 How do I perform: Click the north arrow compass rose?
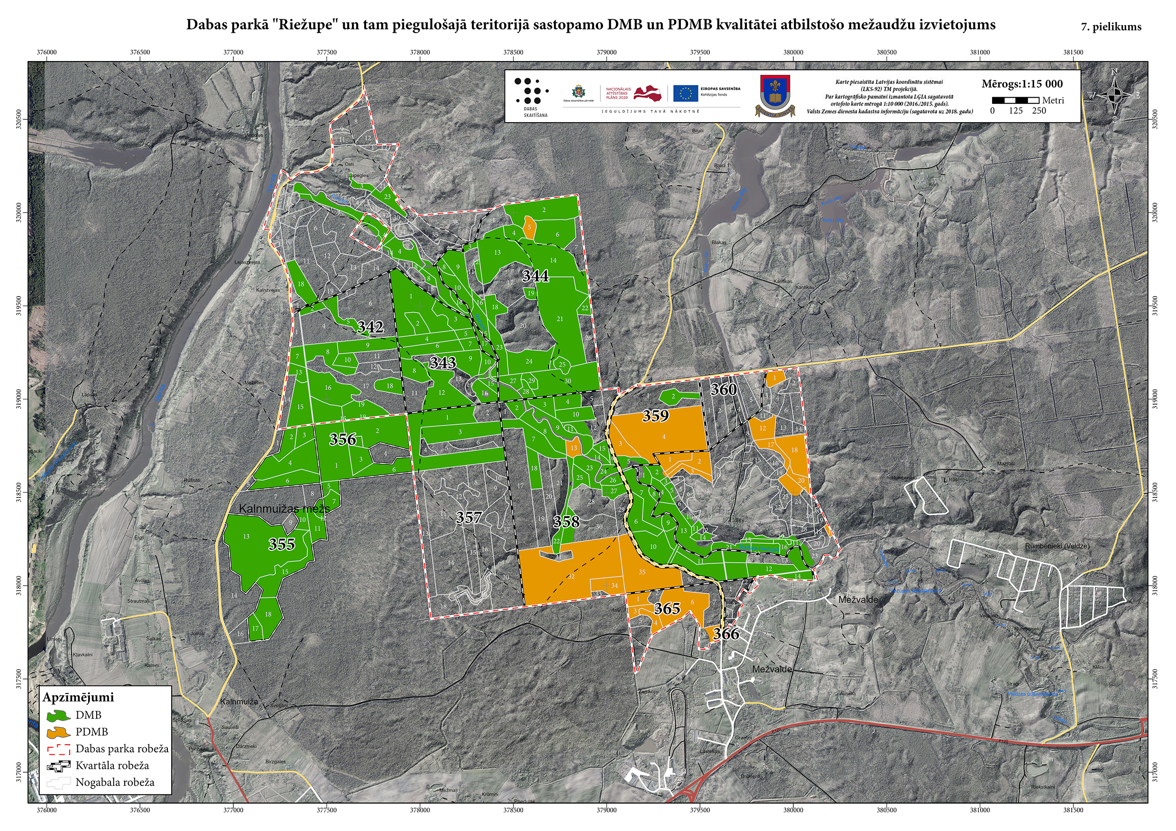click(x=1114, y=96)
